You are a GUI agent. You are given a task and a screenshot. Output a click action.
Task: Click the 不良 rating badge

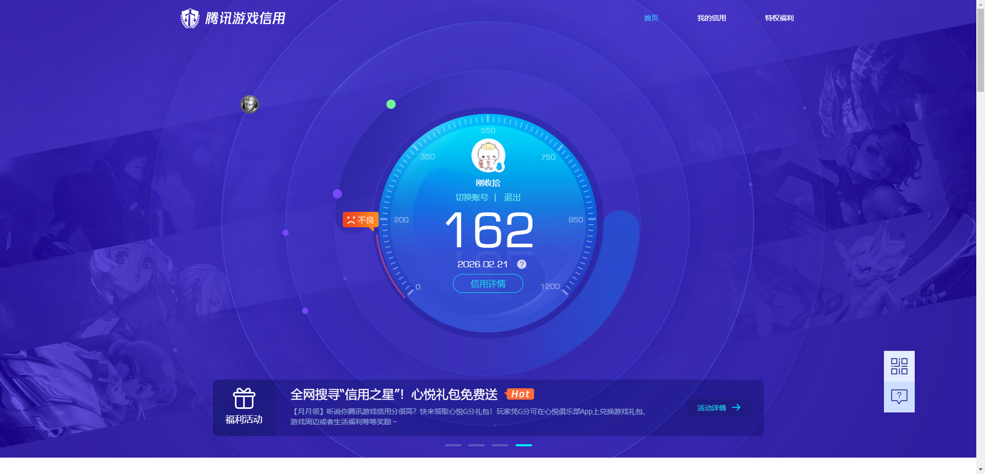(360, 220)
